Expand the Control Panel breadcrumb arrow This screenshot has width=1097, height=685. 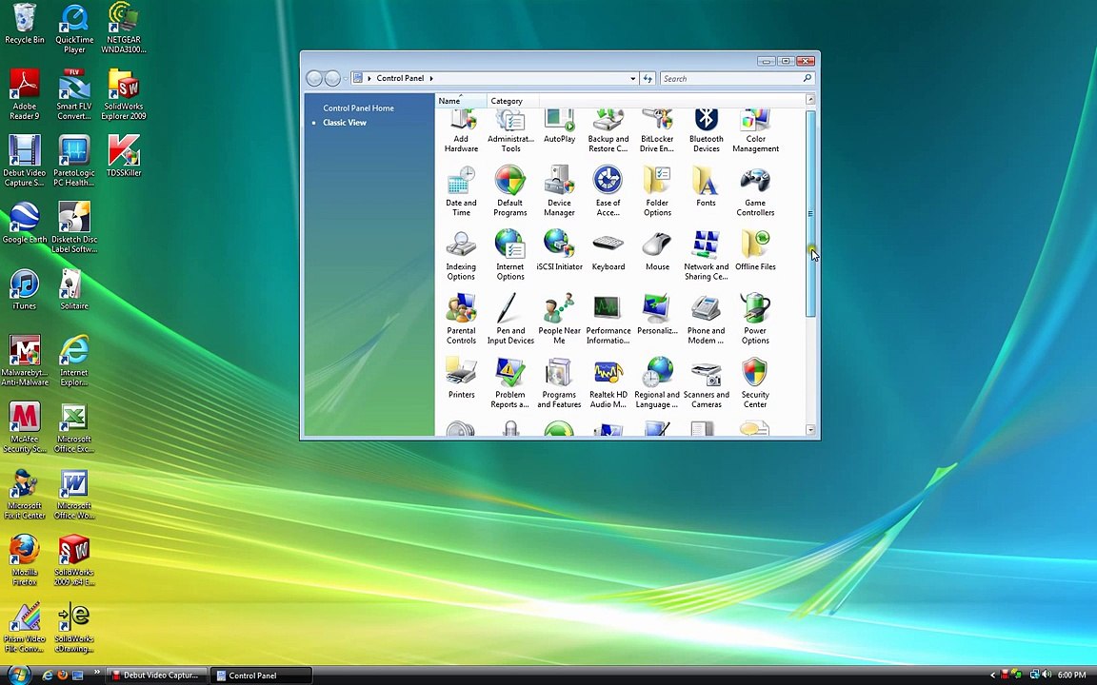[431, 79]
